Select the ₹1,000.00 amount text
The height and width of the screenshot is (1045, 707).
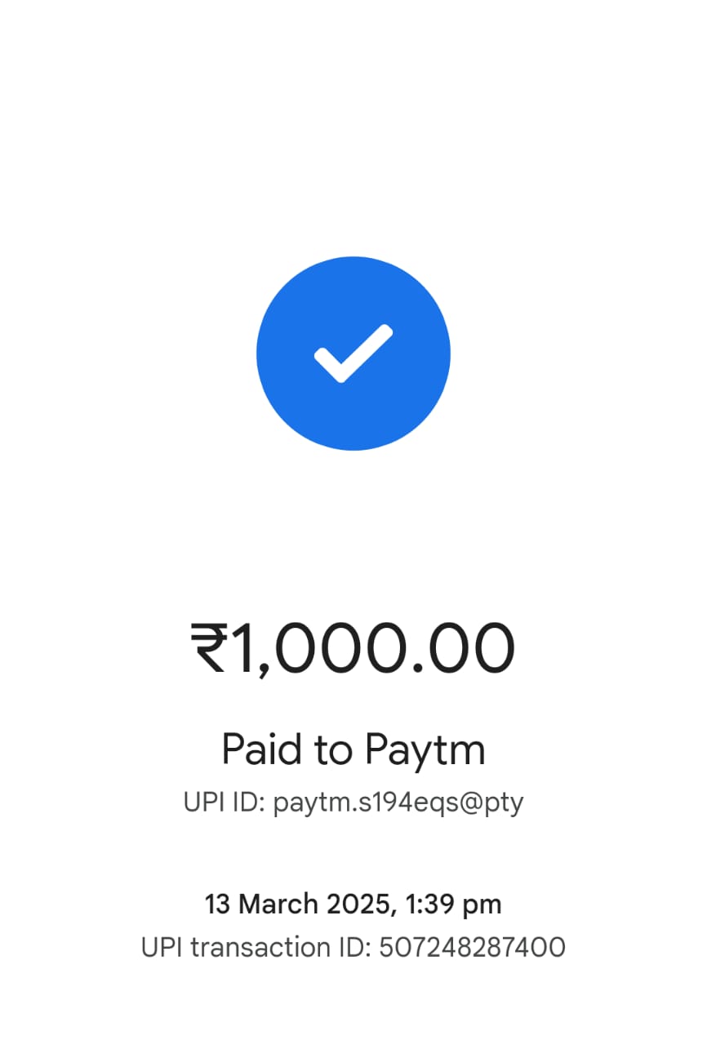(353, 648)
